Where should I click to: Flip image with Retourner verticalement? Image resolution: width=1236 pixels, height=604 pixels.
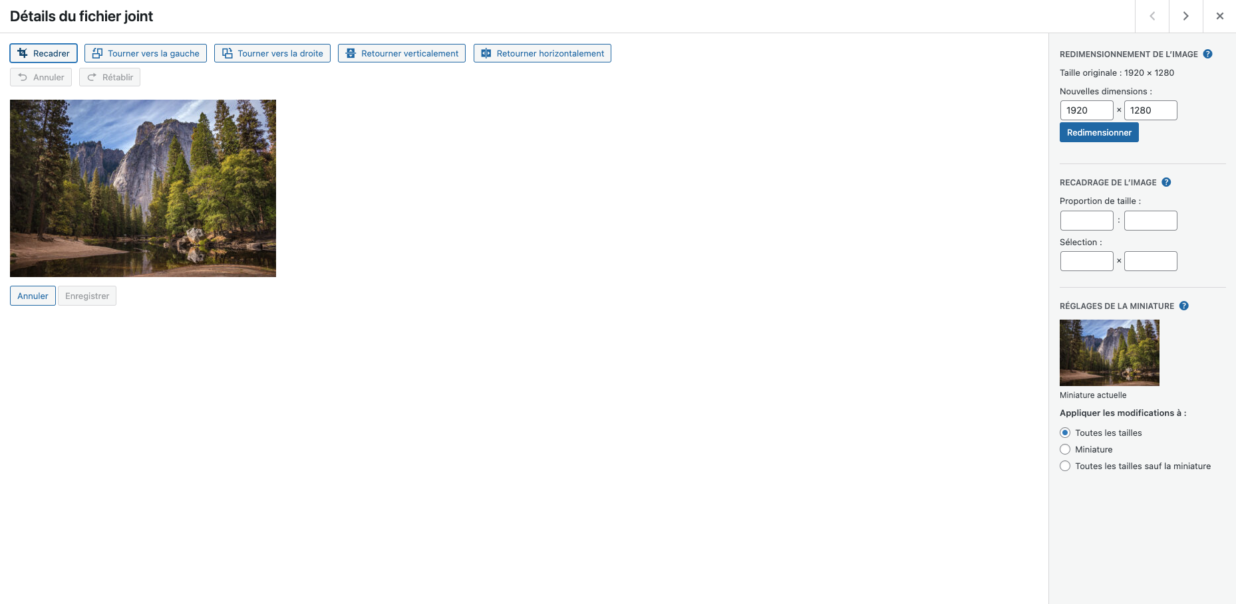[402, 53]
